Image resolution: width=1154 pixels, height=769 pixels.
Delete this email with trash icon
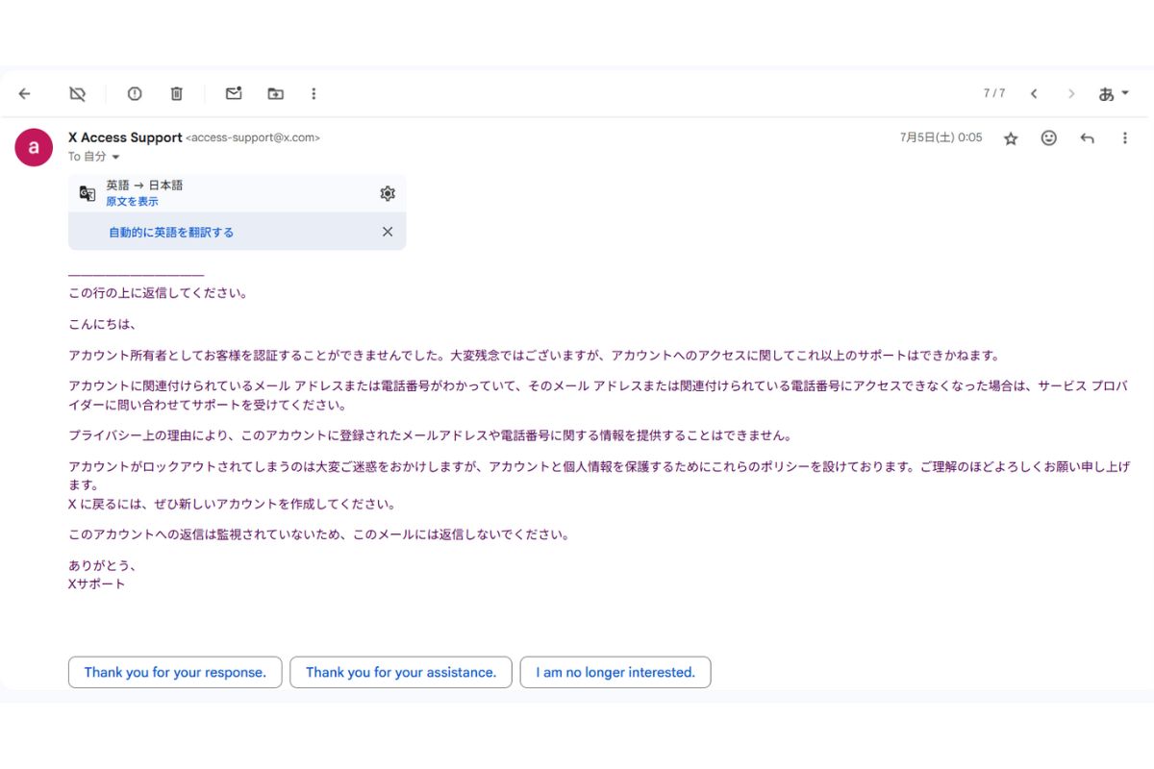point(177,93)
